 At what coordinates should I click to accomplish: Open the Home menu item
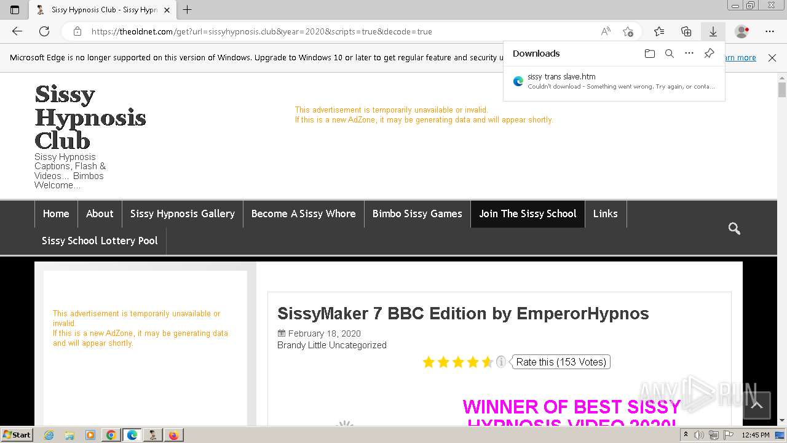[56, 214]
